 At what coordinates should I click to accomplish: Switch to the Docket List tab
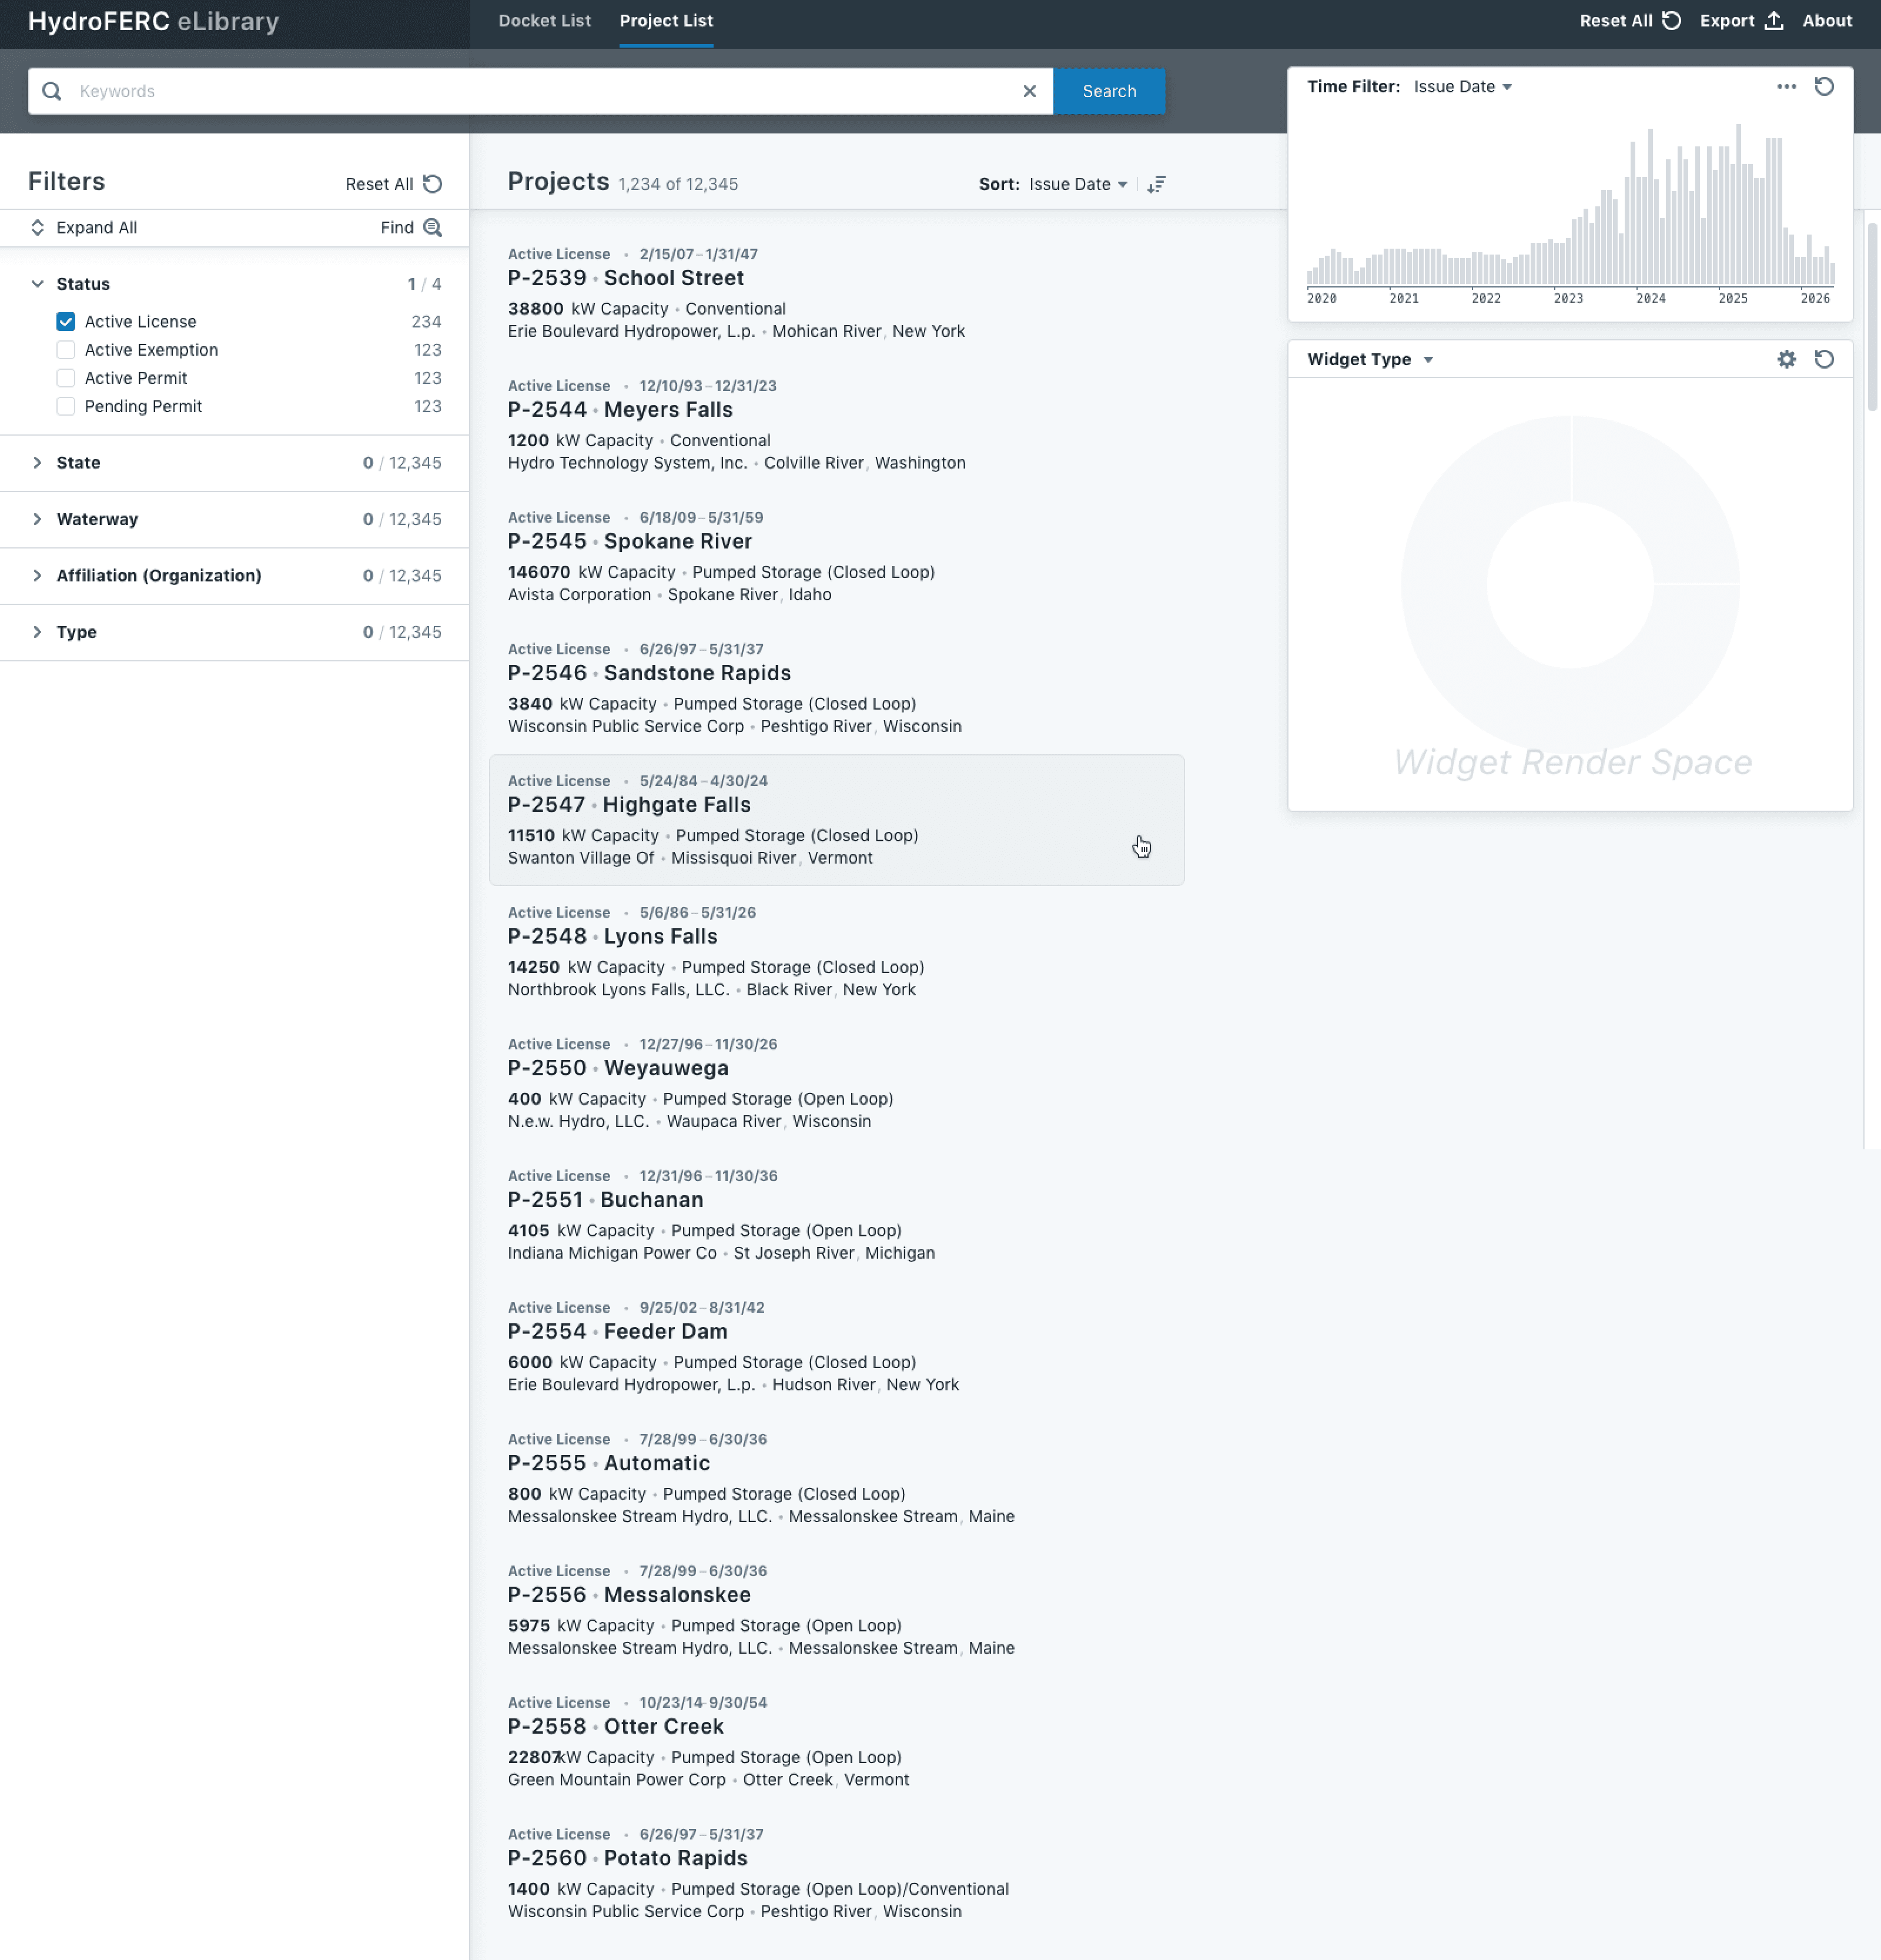(x=544, y=21)
